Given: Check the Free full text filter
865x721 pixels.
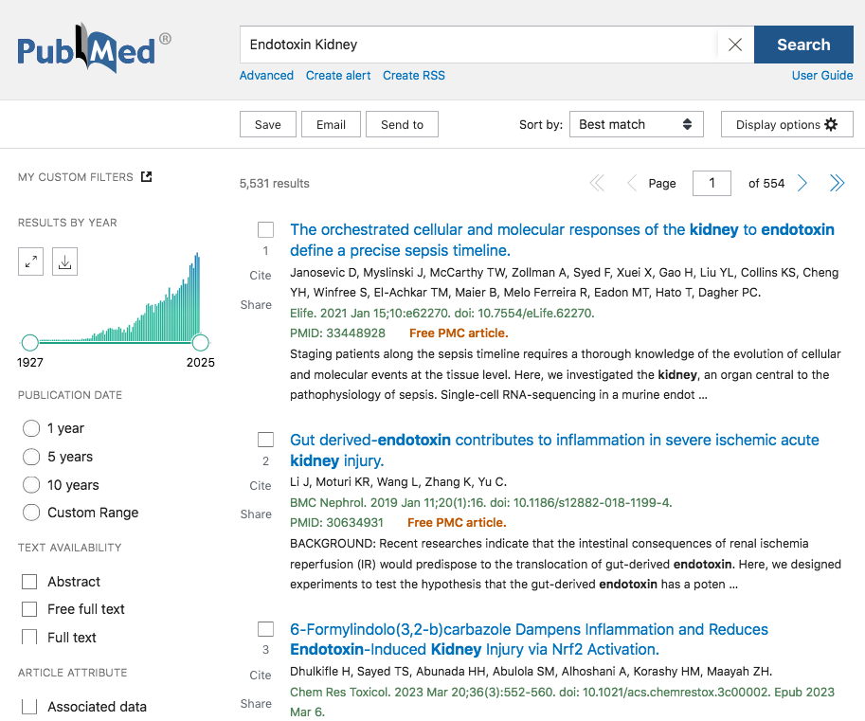Looking at the screenshot, I should (29, 609).
